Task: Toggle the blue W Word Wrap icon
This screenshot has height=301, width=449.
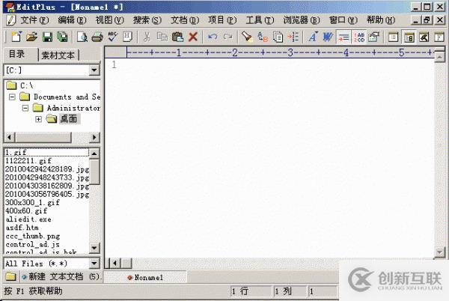Action: point(328,37)
